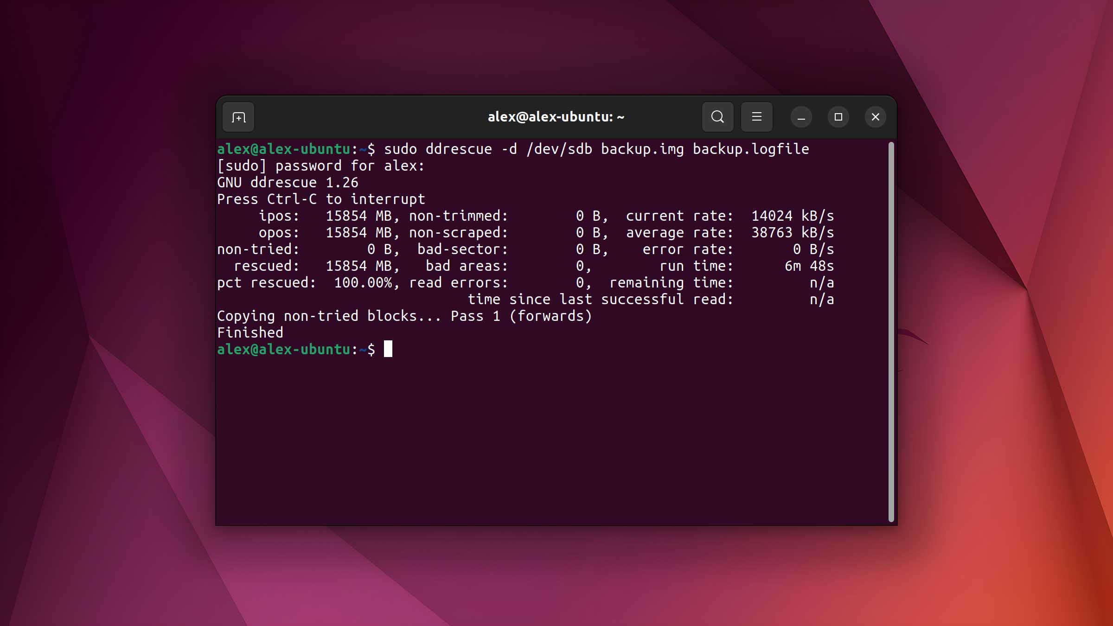Click the 'non-trimmed:' label
This screenshot has height=626, width=1113.
459,216
